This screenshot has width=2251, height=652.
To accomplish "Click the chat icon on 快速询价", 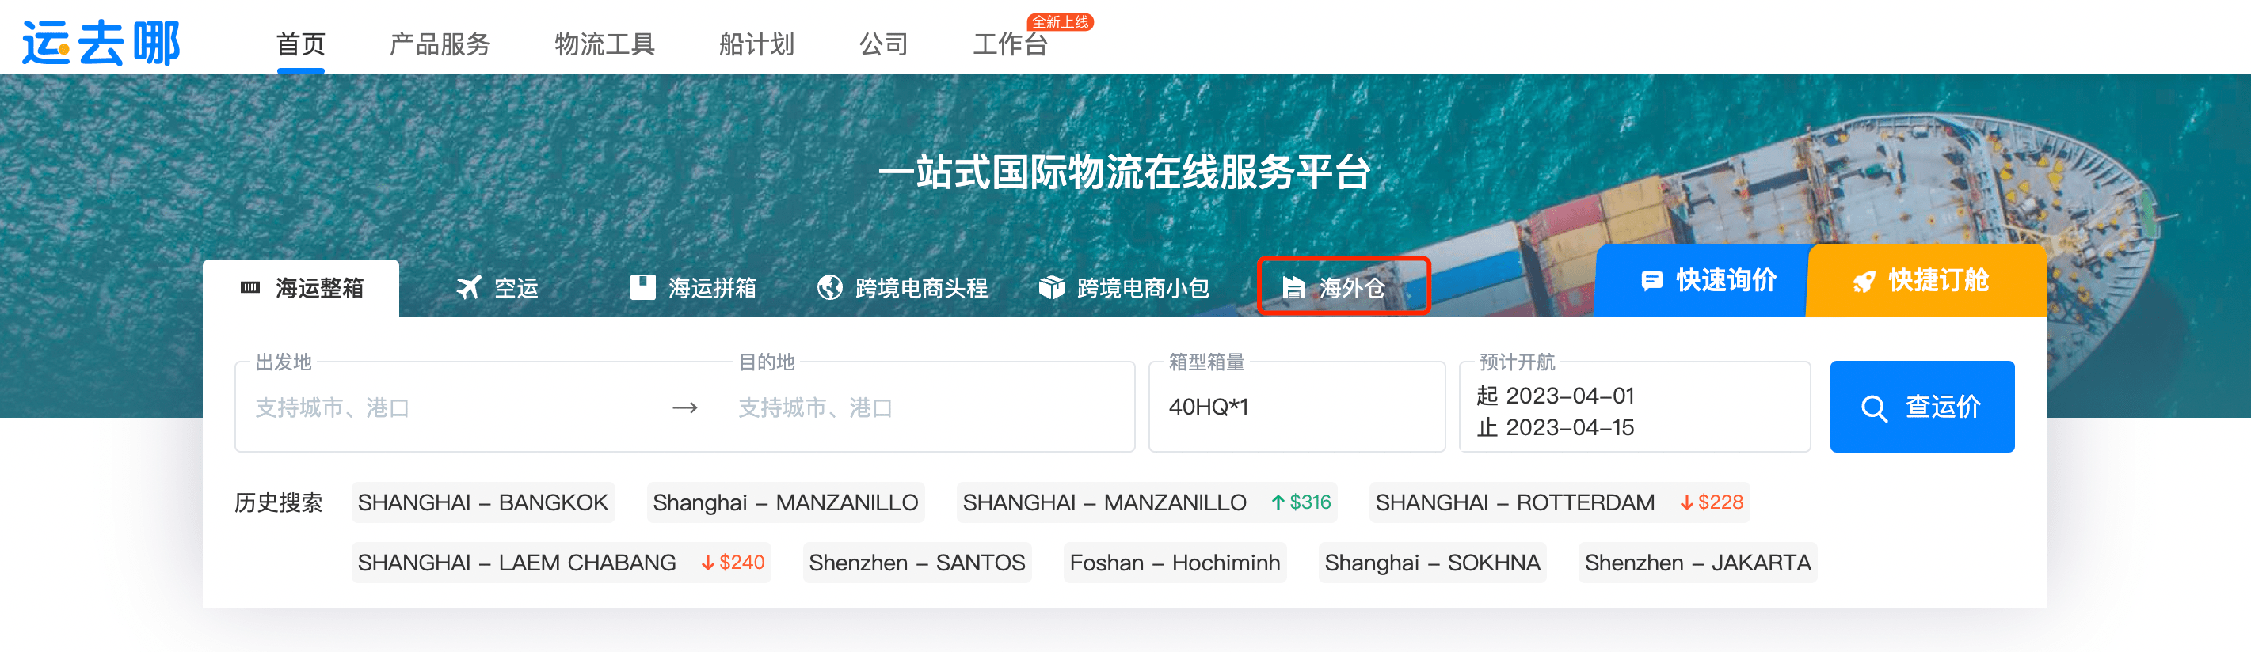I will point(1651,280).
